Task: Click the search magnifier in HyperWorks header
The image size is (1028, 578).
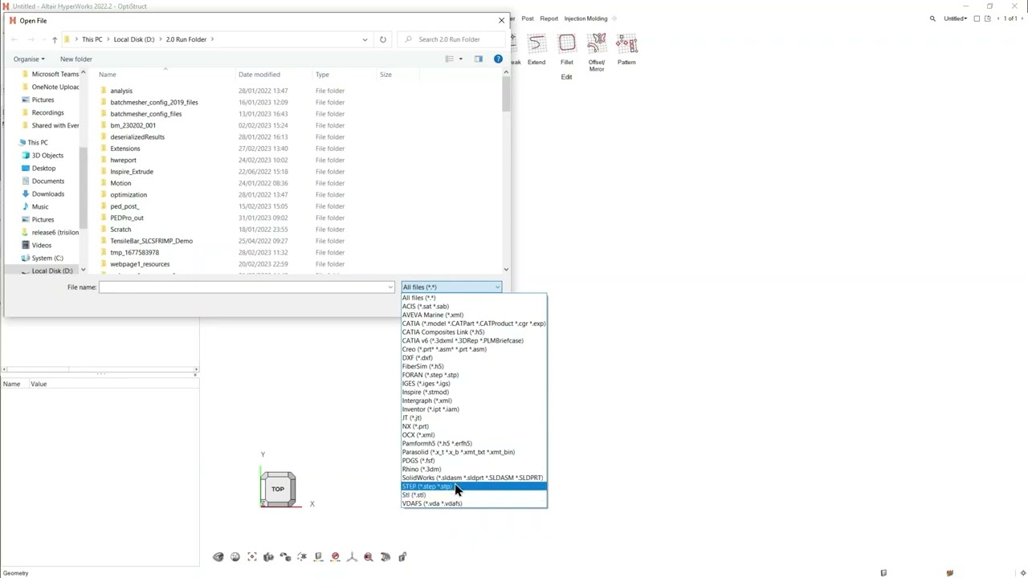Action: tap(932, 18)
